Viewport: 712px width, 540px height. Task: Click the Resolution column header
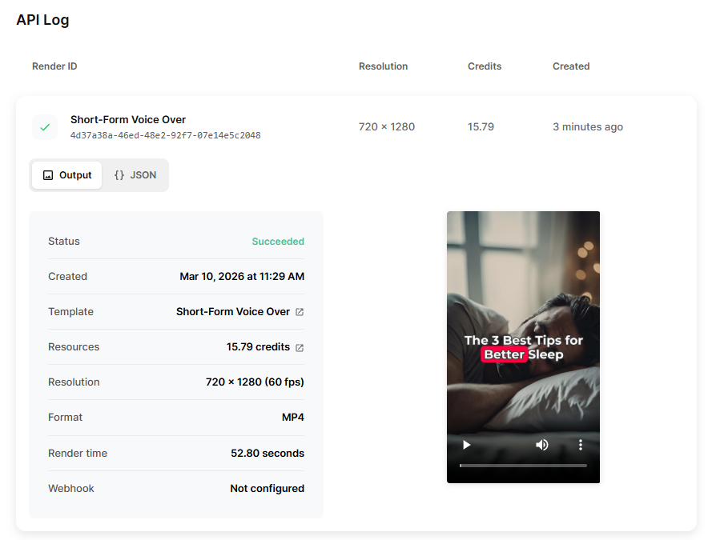383,66
